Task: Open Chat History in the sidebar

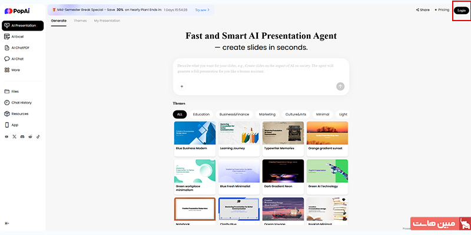Action: point(21,103)
